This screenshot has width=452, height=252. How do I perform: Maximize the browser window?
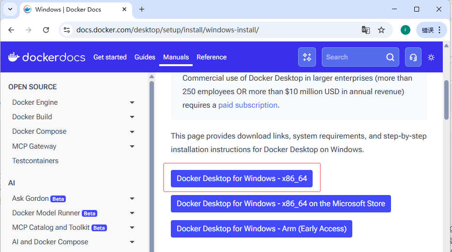click(417, 9)
